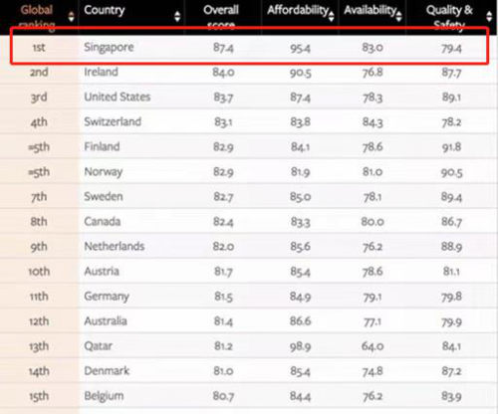The width and height of the screenshot is (498, 414).
Task: Click the Overall score column header
Action: (x=221, y=17)
